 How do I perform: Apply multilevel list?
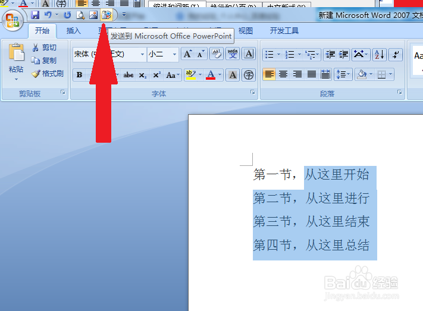click(x=311, y=55)
